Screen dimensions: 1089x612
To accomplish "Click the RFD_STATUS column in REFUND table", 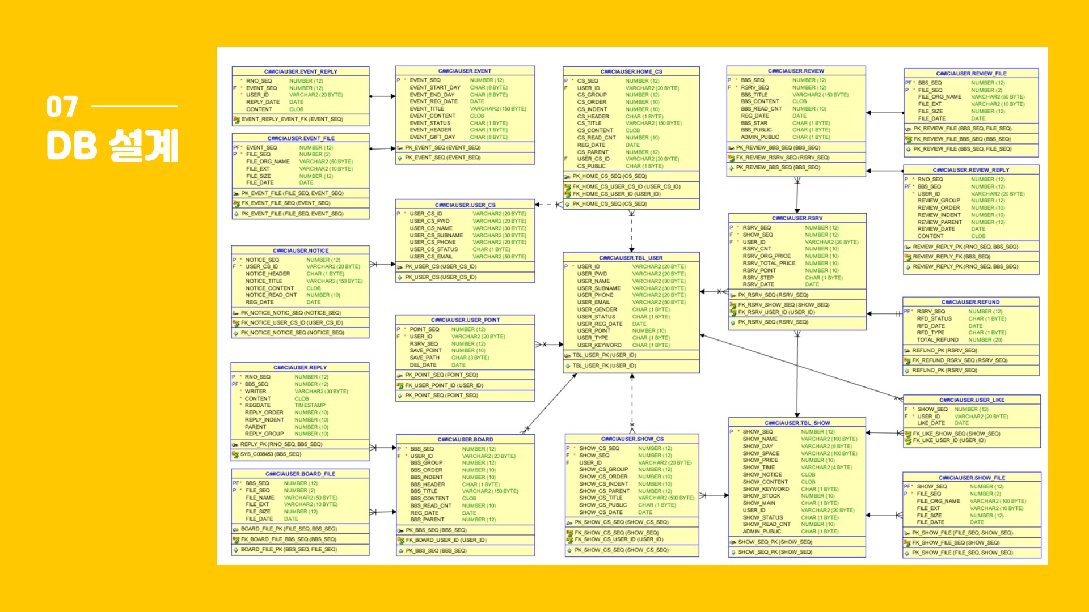I will [934, 318].
